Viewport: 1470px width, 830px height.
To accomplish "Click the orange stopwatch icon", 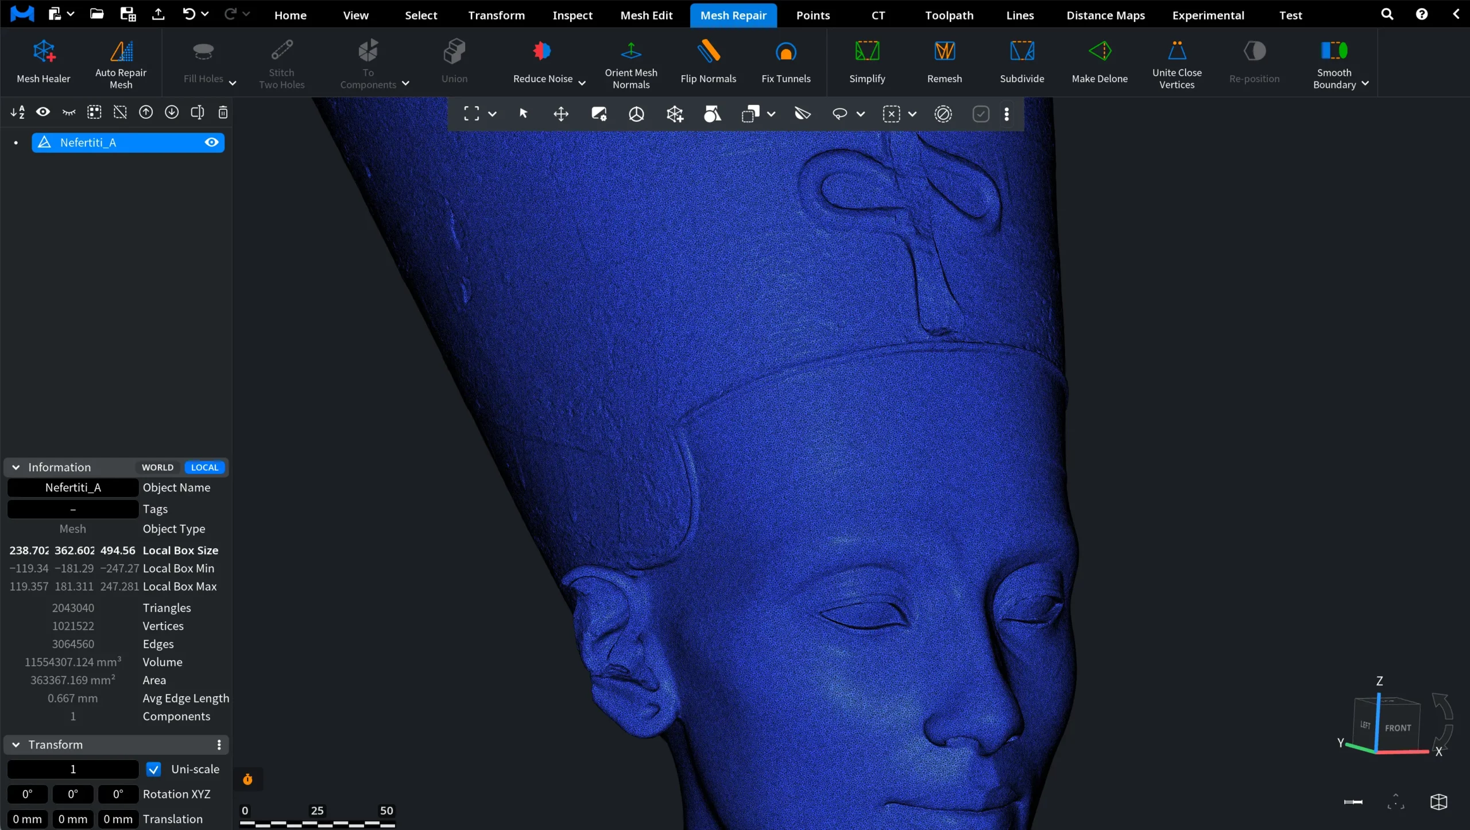I will pos(247,779).
